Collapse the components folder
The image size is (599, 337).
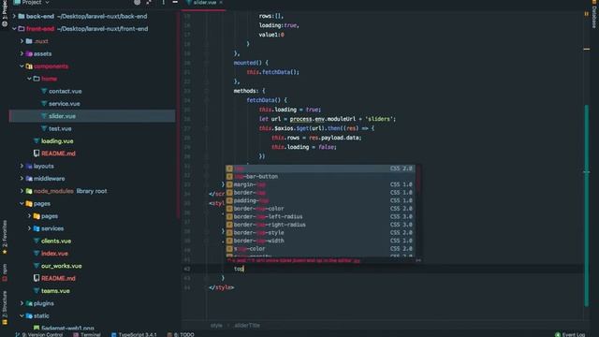click(x=22, y=66)
